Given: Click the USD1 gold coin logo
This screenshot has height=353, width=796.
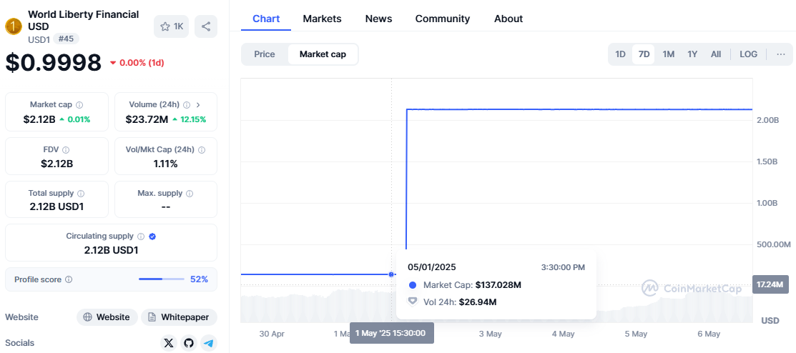Looking at the screenshot, I should pos(14,26).
